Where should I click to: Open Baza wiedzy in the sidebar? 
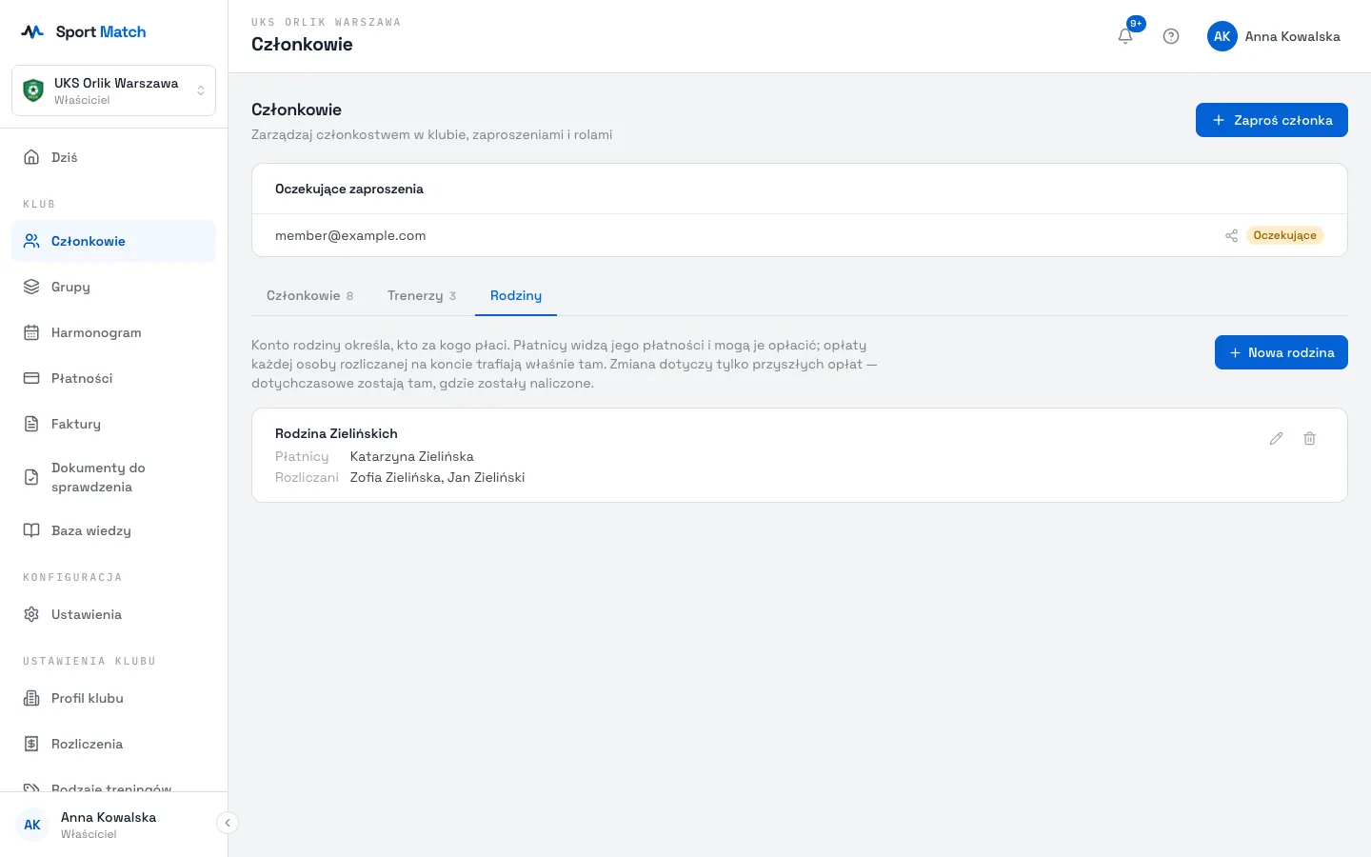coord(113,530)
